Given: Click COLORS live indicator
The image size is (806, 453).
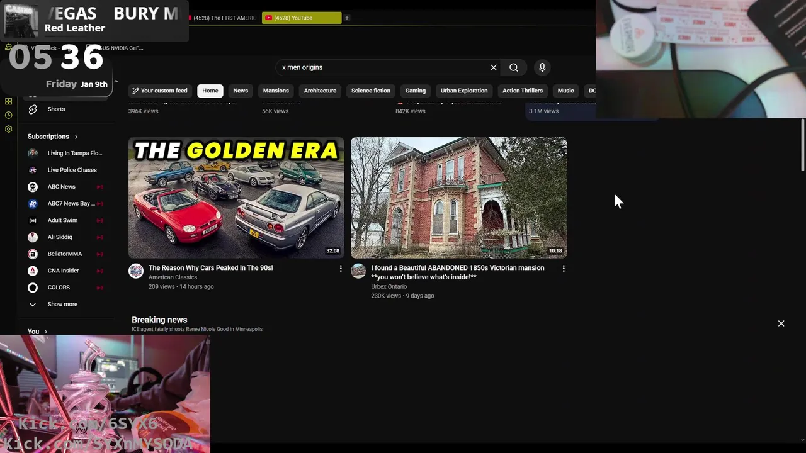Looking at the screenshot, I should [x=99, y=288].
